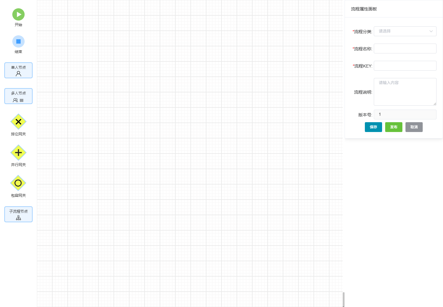Cancel editing with 取消 button
This screenshot has width=443, height=307.
tap(414, 127)
